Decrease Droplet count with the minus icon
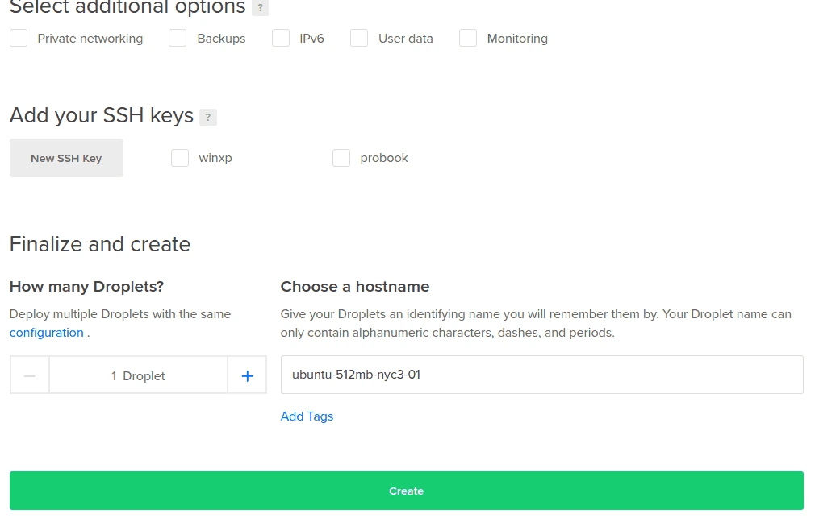The width and height of the screenshot is (815, 518). 29,375
